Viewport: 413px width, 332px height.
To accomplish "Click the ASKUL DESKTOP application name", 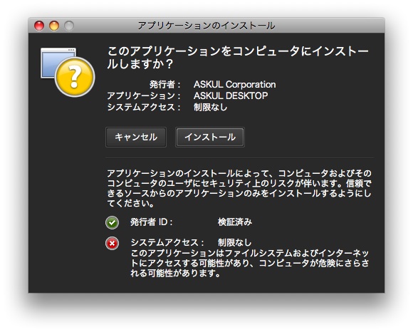I will click(x=231, y=95).
